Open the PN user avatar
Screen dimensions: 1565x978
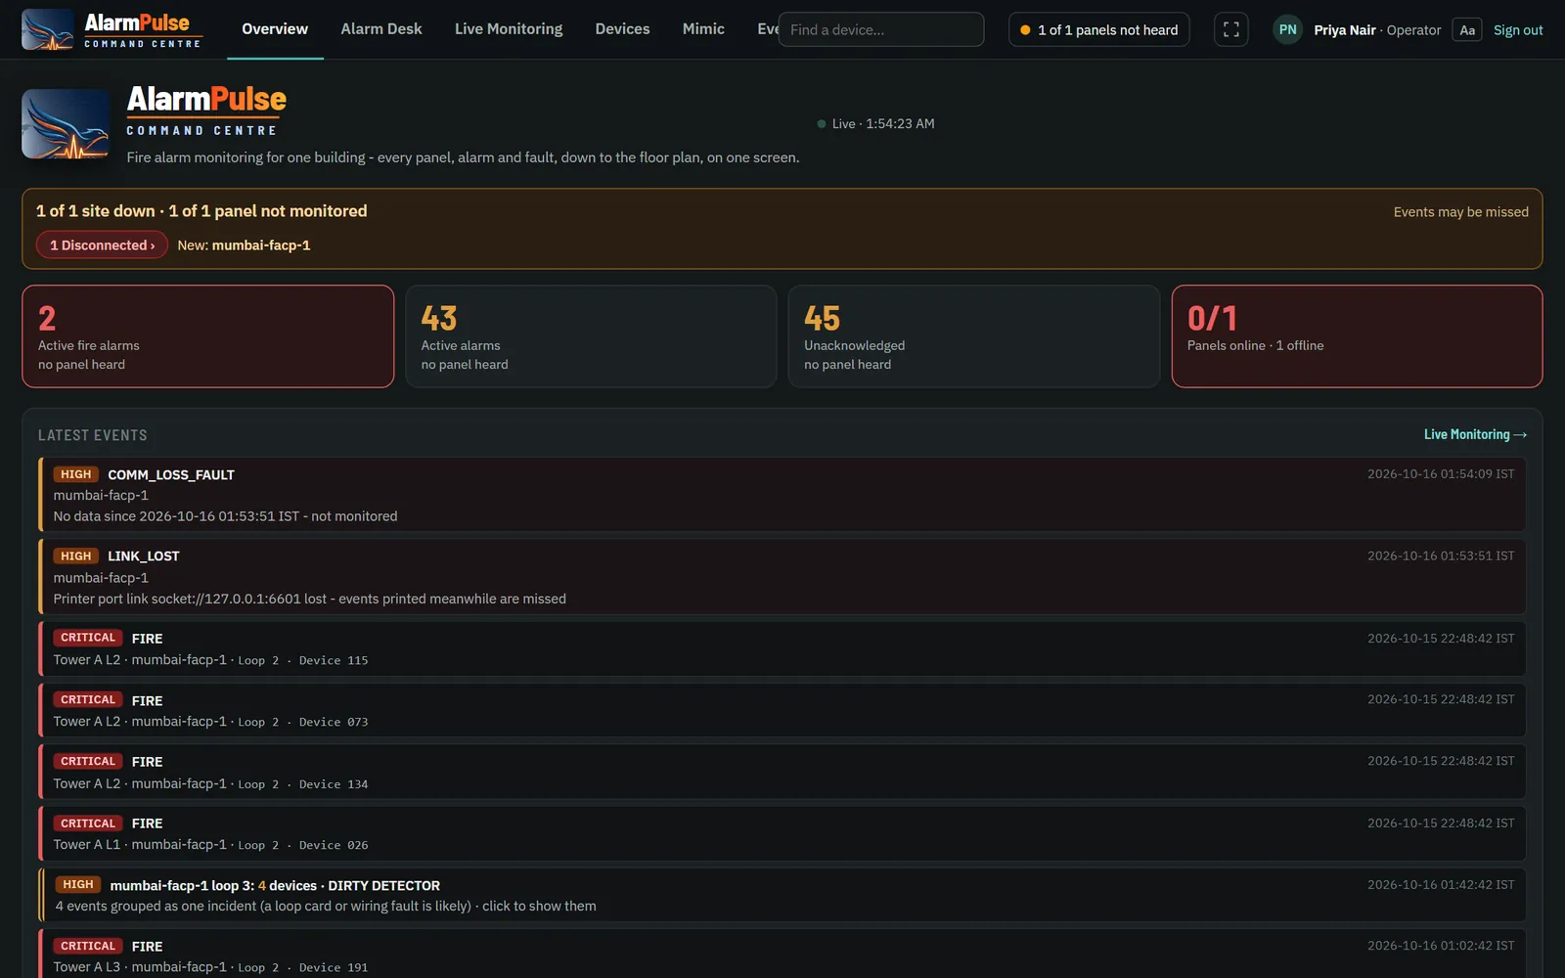tap(1287, 29)
